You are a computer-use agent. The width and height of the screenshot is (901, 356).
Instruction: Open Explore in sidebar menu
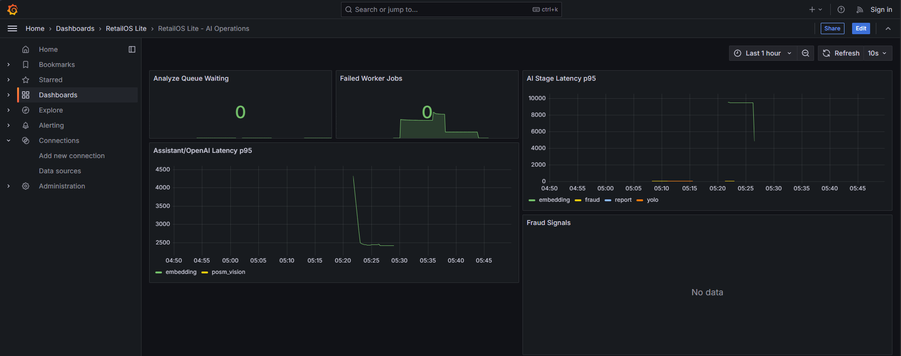point(51,110)
